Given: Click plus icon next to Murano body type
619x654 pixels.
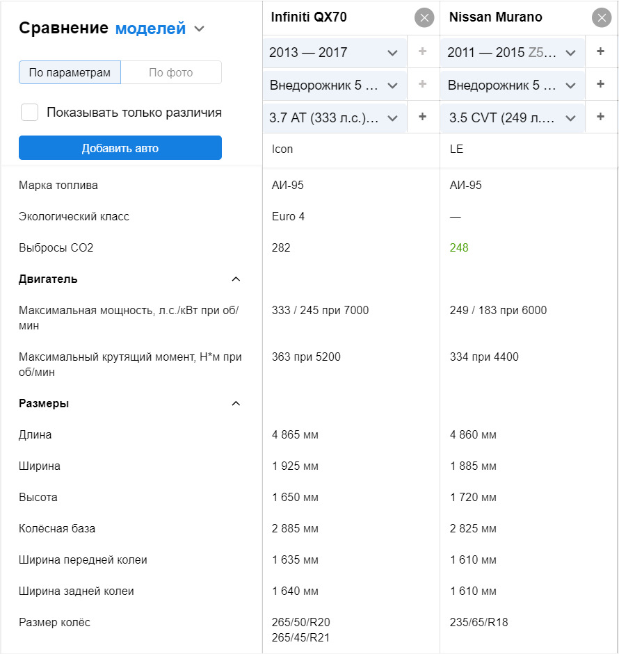Looking at the screenshot, I should pos(601,84).
